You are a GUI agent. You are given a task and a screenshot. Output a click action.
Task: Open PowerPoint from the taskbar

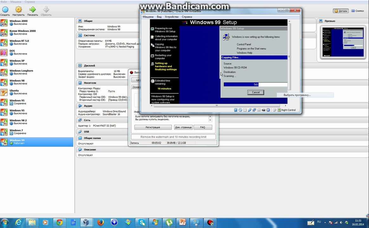coord(183,222)
